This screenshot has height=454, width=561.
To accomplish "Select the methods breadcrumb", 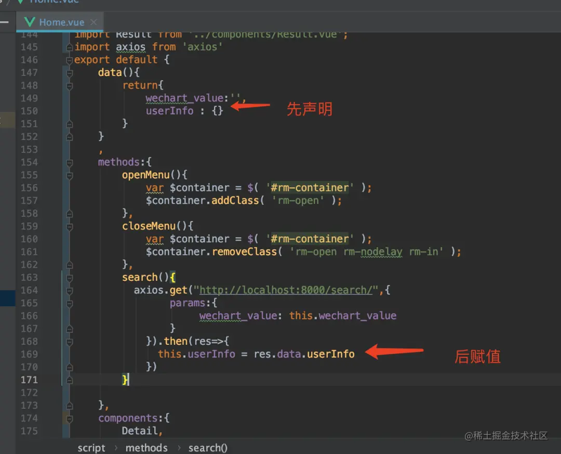I will pos(146,448).
